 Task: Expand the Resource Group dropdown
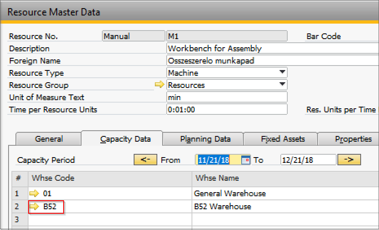tap(282, 85)
